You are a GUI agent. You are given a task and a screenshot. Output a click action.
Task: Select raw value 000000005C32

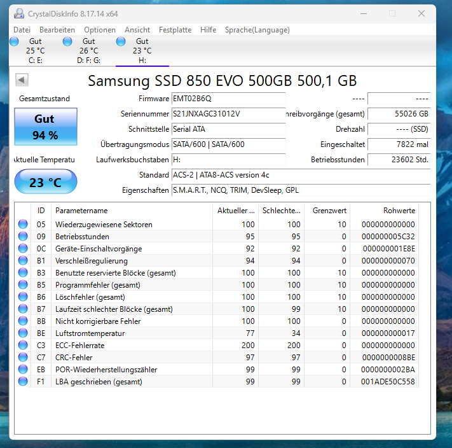tap(388, 237)
